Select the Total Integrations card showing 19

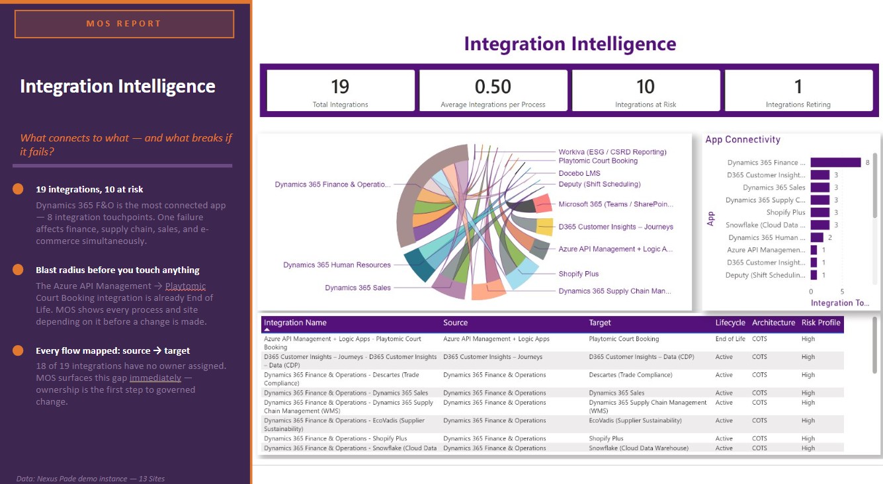click(341, 91)
